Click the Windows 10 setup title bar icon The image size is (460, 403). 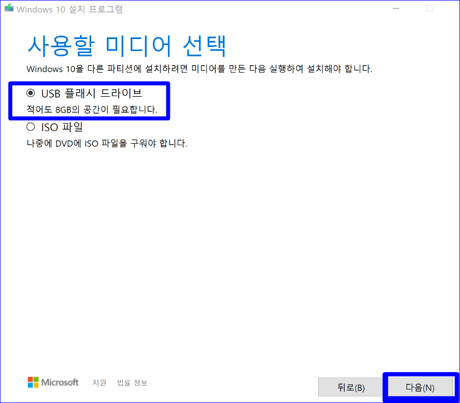tap(9, 8)
